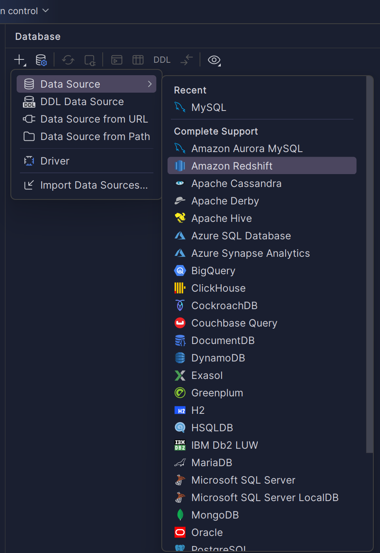This screenshot has width=380, height=553.
Task: Click the CockroachDB icon
Action: [x=180, y=305]
